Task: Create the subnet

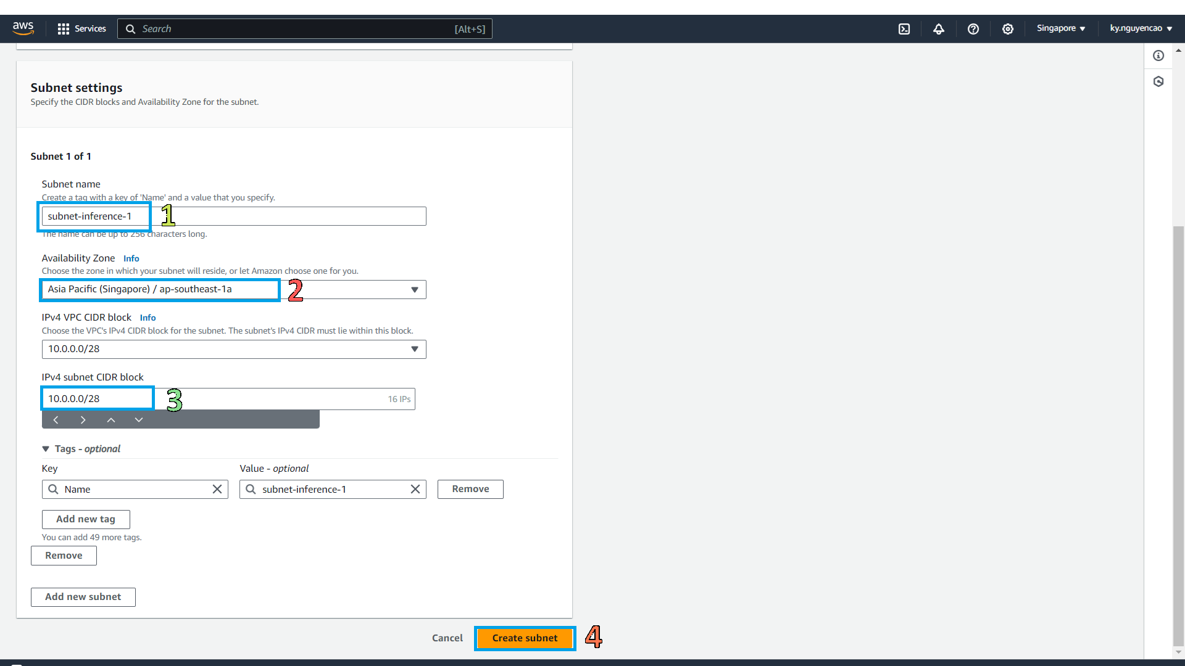Action: (x=525, y=639)
